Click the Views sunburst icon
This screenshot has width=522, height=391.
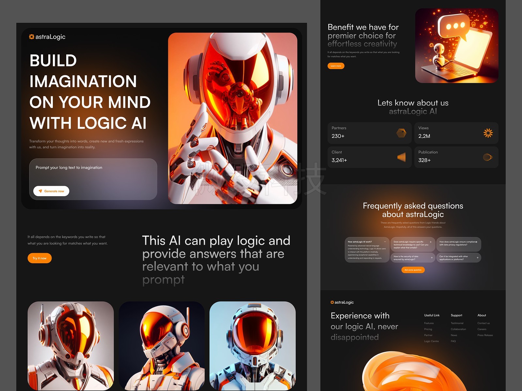(x=488, y=133)
